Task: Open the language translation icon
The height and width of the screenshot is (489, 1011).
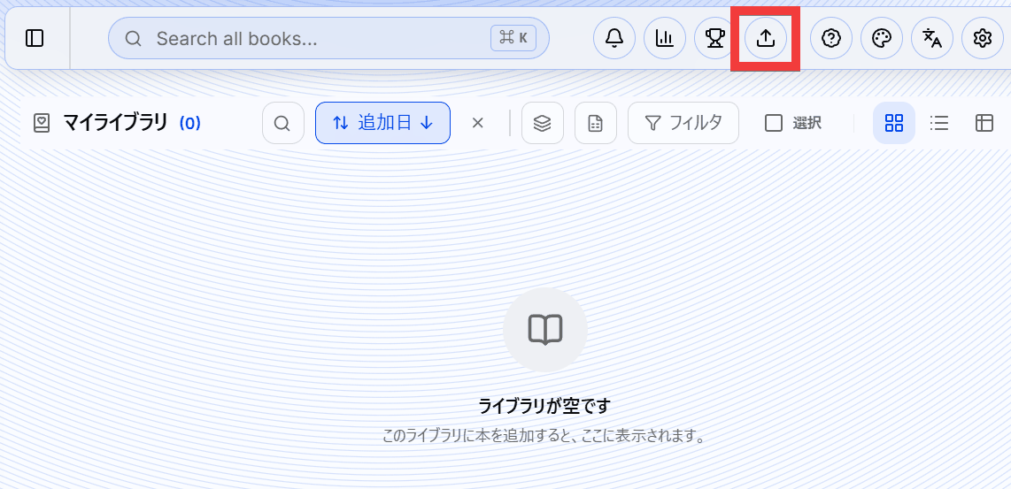Action: click(x=931, y=39)
